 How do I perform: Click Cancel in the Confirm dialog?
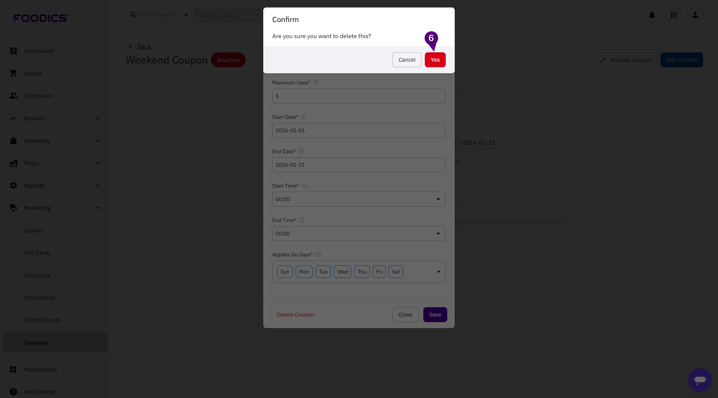pyautogui.click(x=407, y=60)
